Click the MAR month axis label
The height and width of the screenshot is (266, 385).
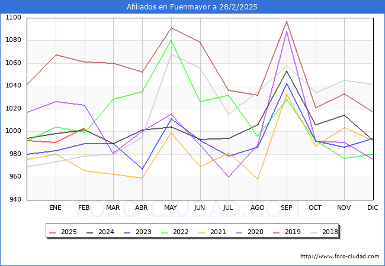[113, 207]
